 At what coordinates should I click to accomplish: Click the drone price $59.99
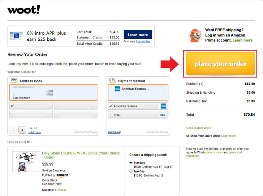click(x=48, y=164)
